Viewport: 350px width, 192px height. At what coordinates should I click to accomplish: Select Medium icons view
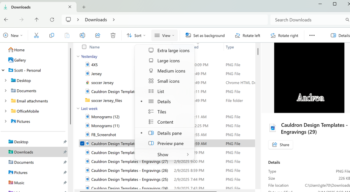point(165,71)
